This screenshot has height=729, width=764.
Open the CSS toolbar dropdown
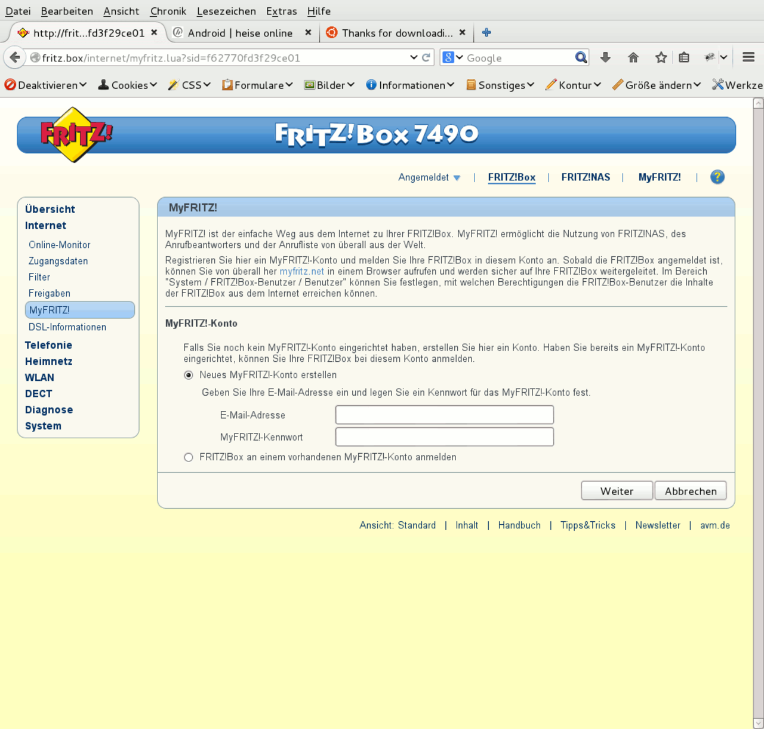tap(189, 85)
